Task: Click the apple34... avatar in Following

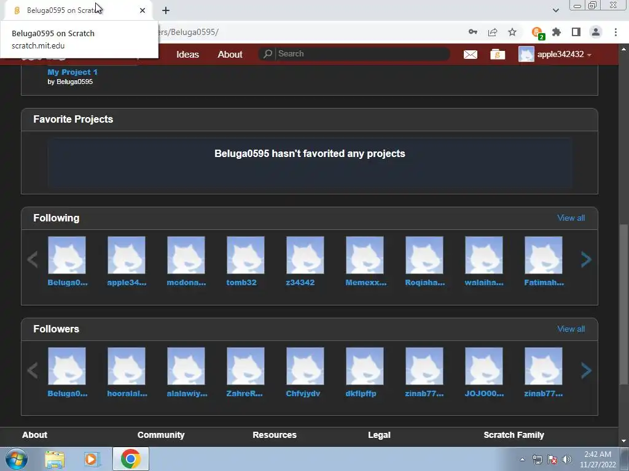Action: coord(127,255)
